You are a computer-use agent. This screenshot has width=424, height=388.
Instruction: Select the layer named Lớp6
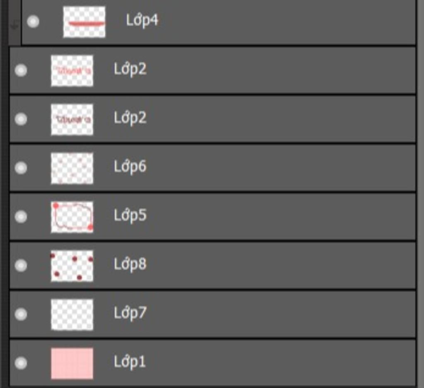[130, 167]
